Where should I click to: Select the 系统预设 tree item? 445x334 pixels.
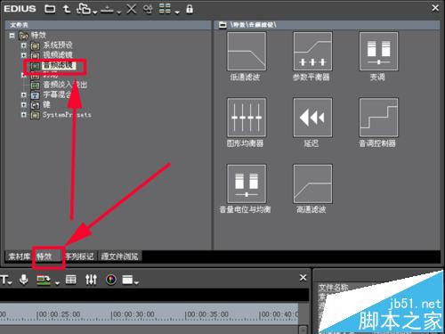(x=58, y=45)
